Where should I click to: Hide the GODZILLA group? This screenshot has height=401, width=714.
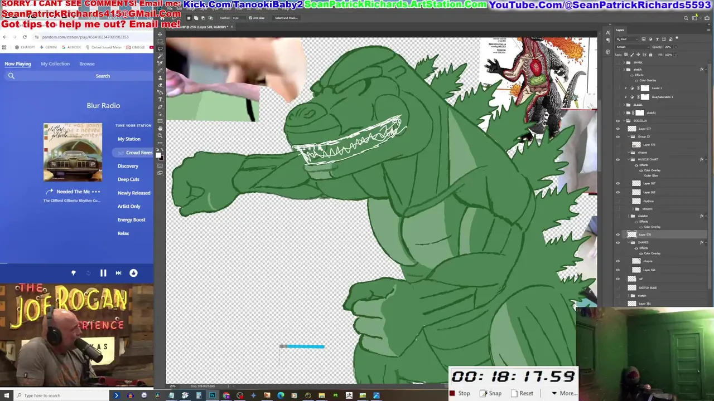tap(617, 121)
